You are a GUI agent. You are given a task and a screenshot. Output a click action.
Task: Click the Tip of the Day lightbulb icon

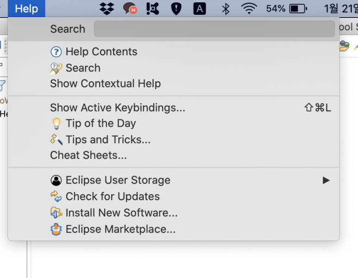tap(57, 124)
